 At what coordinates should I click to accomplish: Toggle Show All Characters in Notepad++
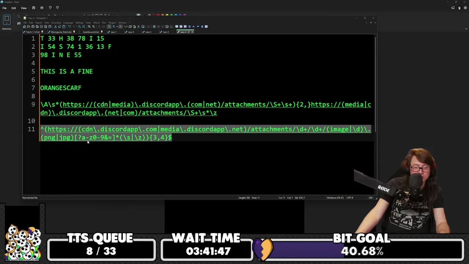[x=113, y=26]
